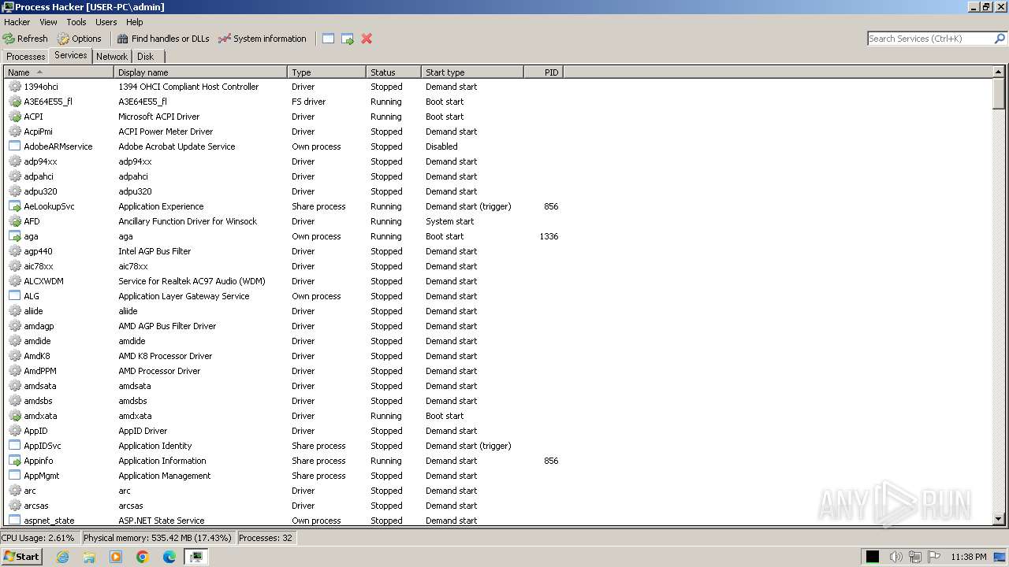The image size is (1009, 567).
Task: Click CPU Usage in the status bar
Action: (38, 538)
